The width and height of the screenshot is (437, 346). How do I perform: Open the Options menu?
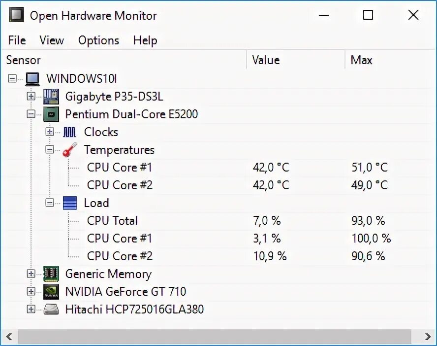point(98,40)
